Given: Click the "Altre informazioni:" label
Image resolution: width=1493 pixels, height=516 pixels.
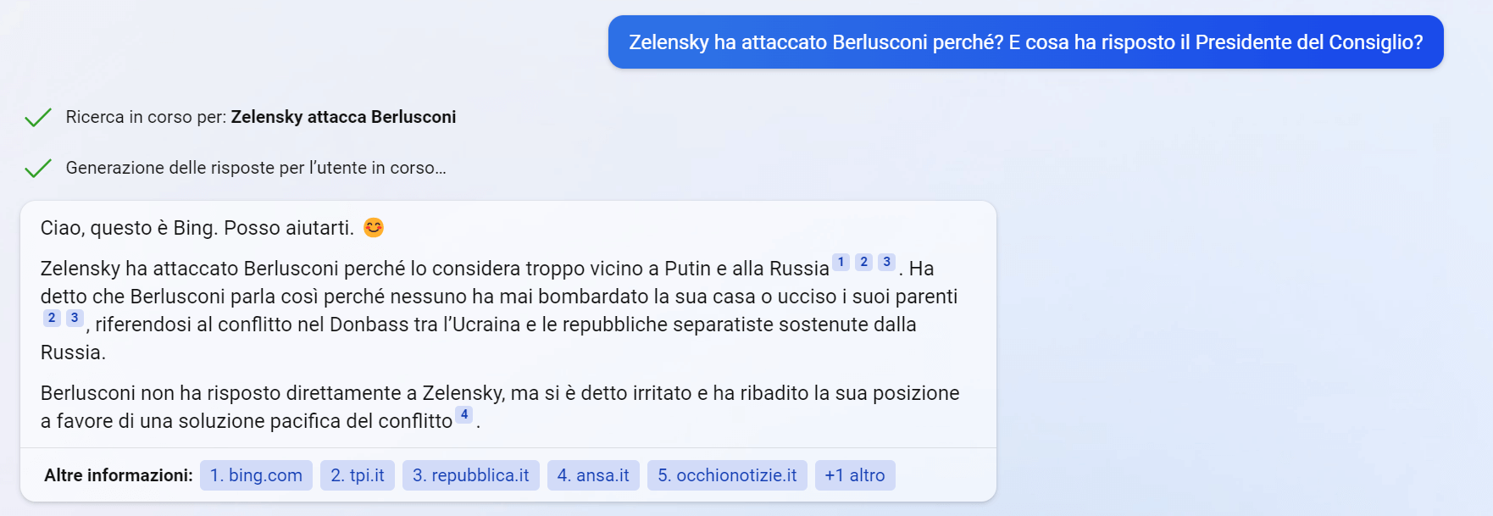Looking at the screenshot, I should point(119,475).
